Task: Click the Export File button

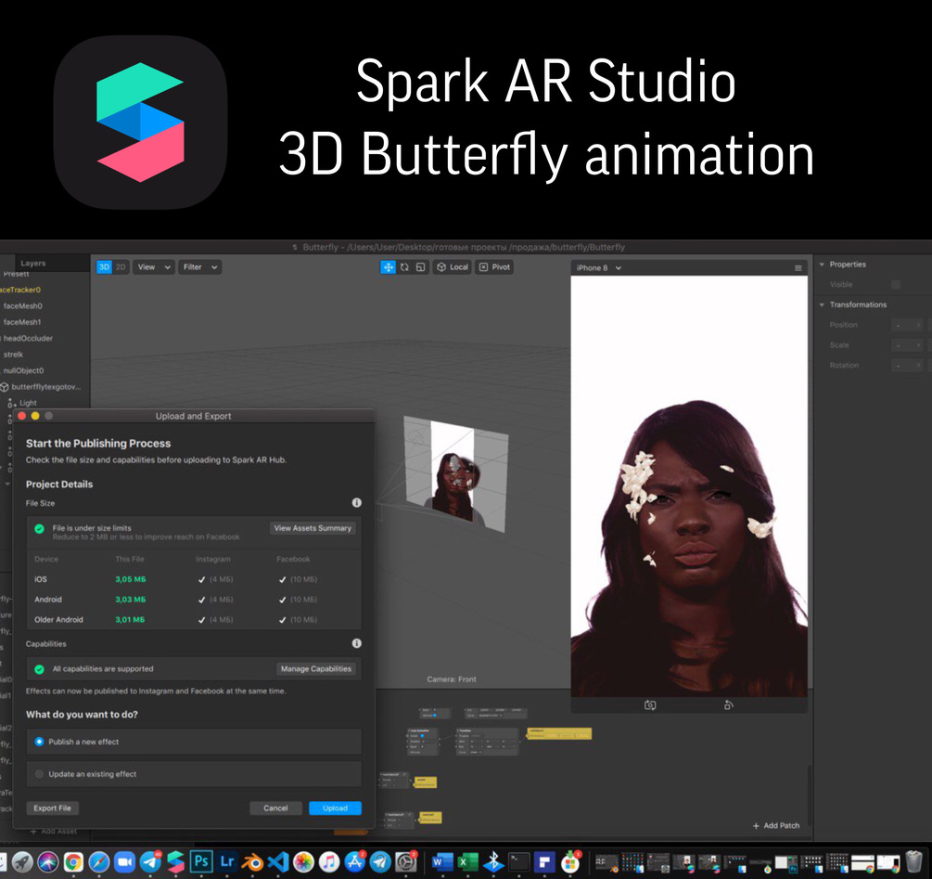Action: (x=52, y=808)
